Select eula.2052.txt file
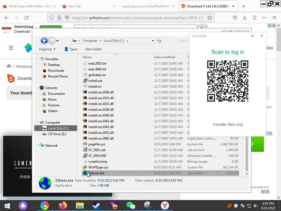The height and width of the screenshot is (211, 281). 97,63
